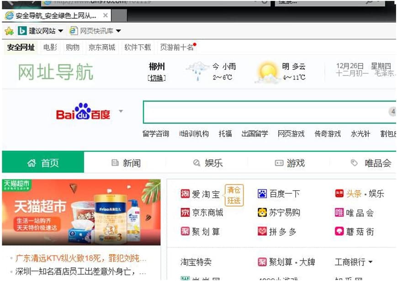Click the 网页游戏 suggestion link
Viewport: 397px width, 281px height.
pyautogui.click(x=291, y=134)
